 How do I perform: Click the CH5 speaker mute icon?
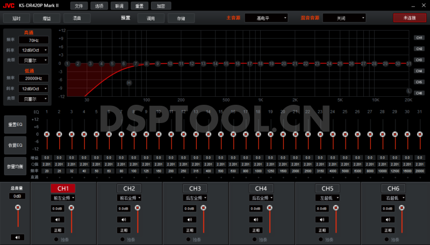[x=321, y=219]
